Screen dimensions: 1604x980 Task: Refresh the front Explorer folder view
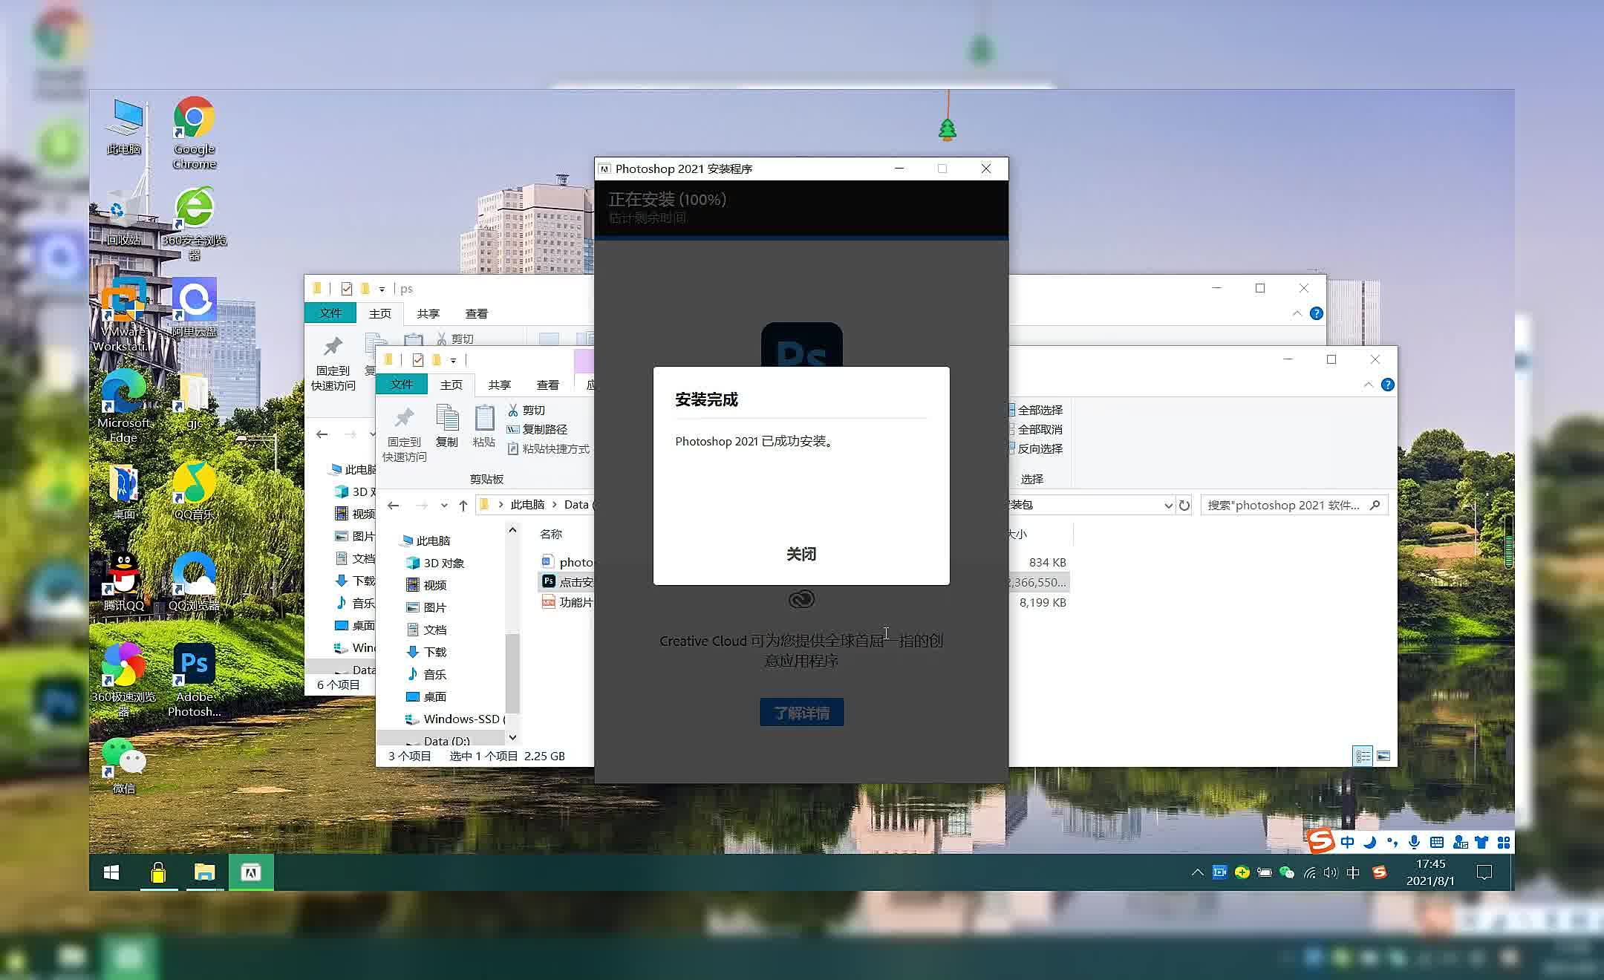click(x=1184, y=505)
